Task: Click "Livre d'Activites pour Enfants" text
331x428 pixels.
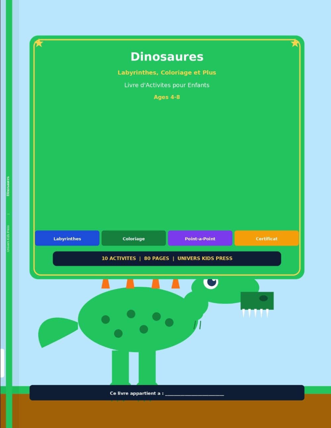Action: click(x=167, y=85)
